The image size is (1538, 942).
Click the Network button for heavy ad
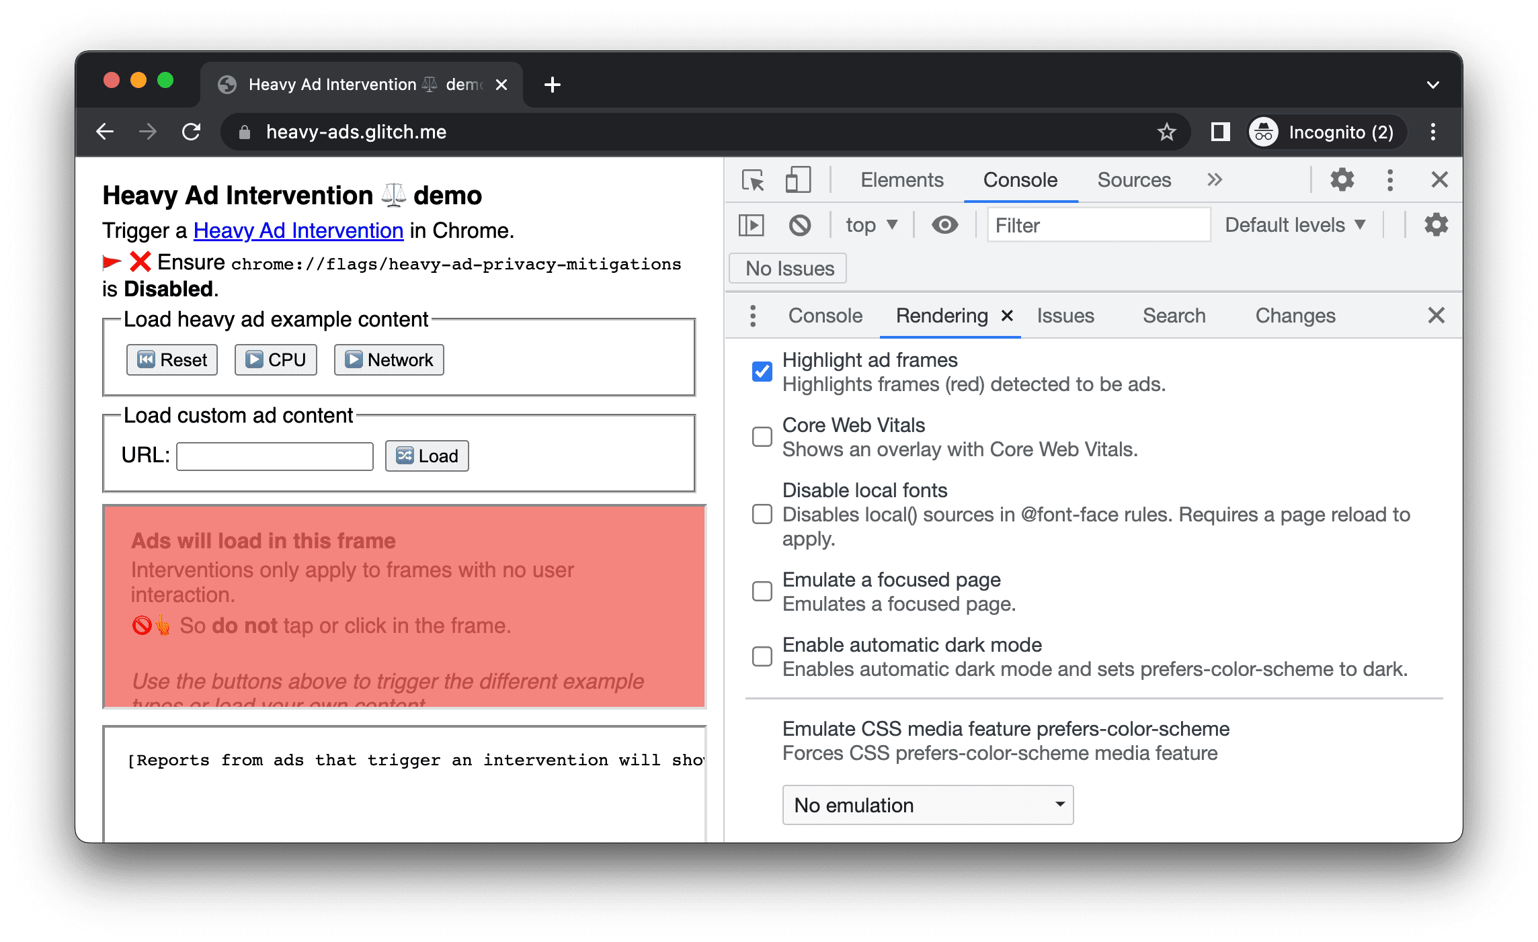[390, 359]
